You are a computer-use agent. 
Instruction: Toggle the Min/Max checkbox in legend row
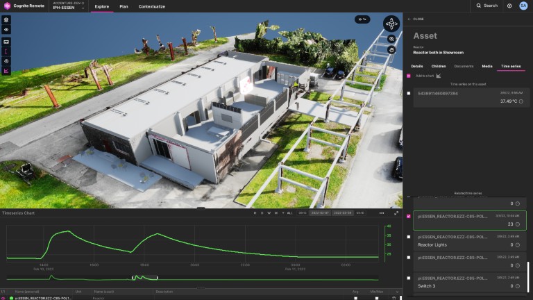377,298
